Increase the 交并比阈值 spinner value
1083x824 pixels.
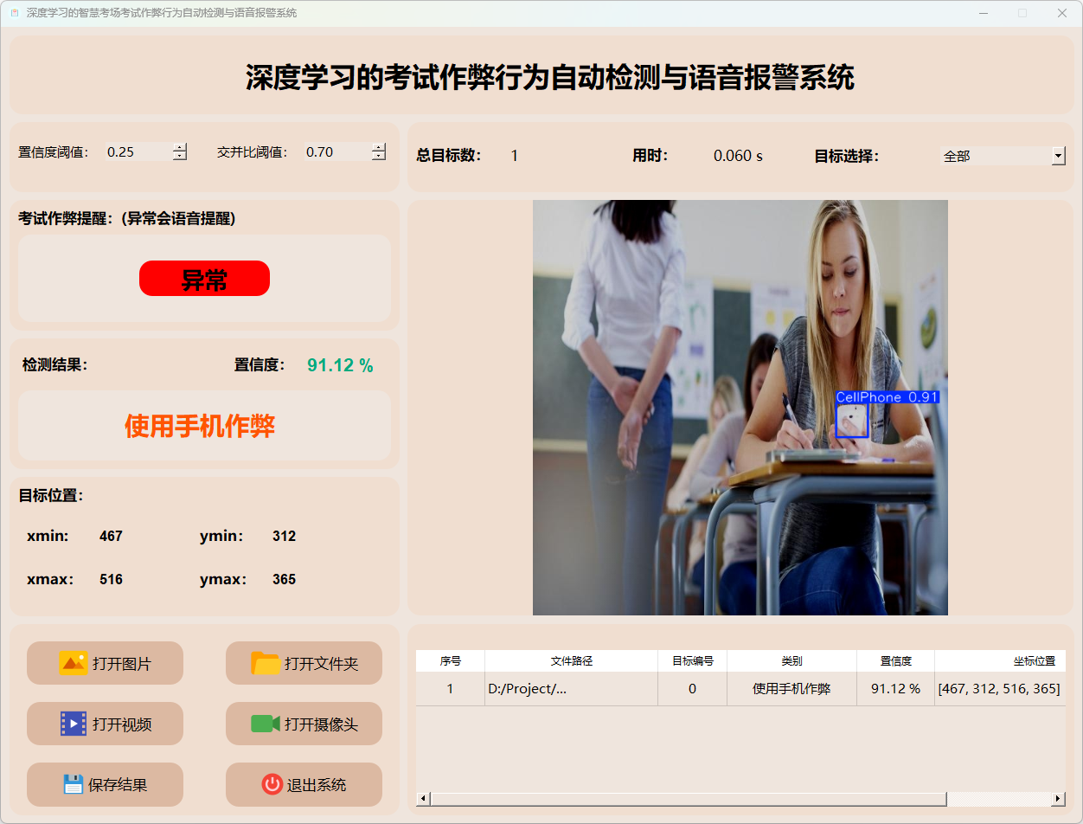pos(378,147)
